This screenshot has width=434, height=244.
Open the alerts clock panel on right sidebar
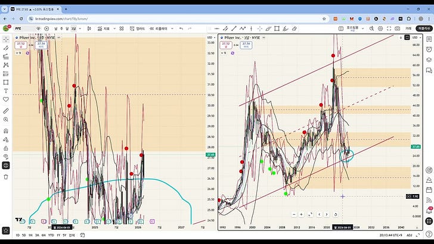point(429,49)
